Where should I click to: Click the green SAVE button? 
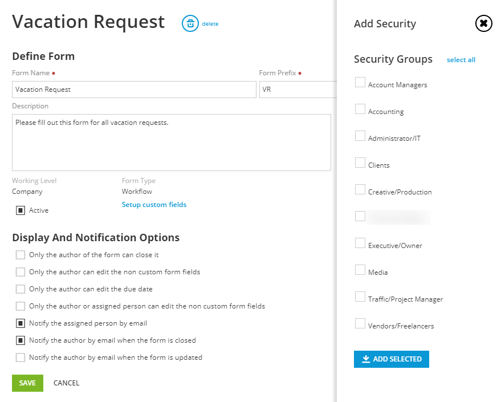click(x=27, y=383)
